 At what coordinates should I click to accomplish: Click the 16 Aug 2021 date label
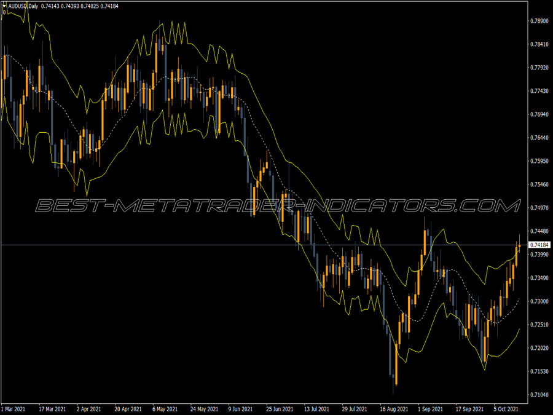click(394, 409)
